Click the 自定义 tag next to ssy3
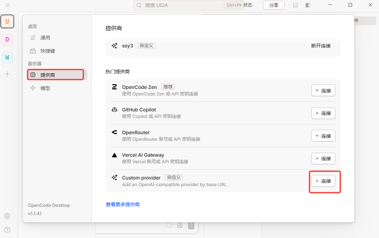 [x=146, y=45]
